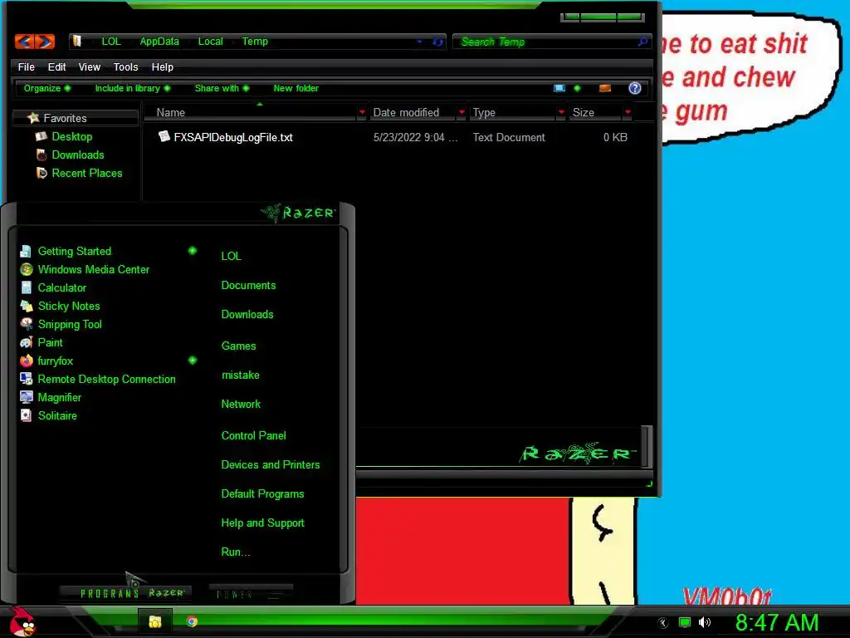Click the Angry Birds start button

point(22,621)
